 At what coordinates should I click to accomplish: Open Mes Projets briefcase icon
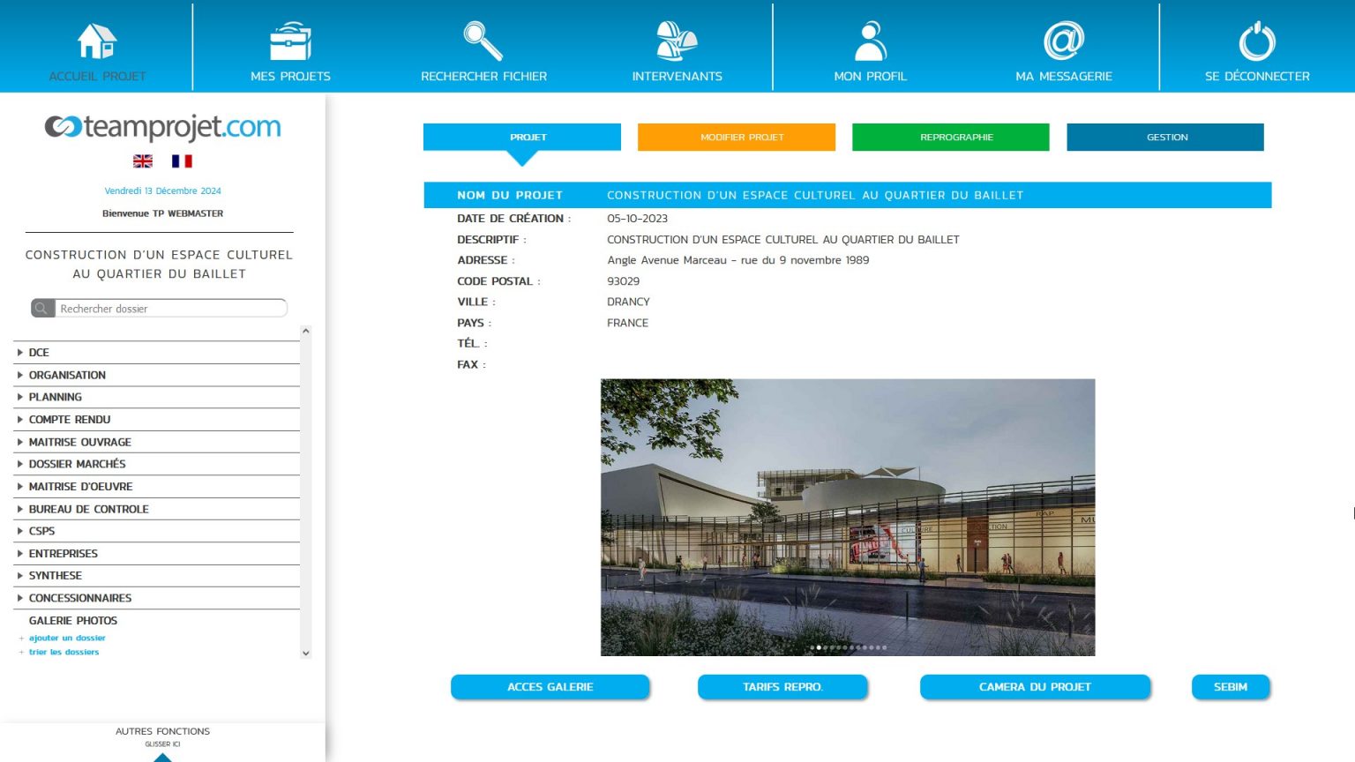[290, 41]
